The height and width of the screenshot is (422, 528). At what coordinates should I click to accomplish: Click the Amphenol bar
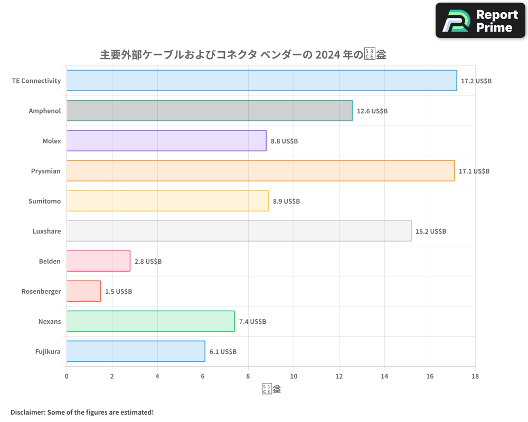[x=209, y=111]
